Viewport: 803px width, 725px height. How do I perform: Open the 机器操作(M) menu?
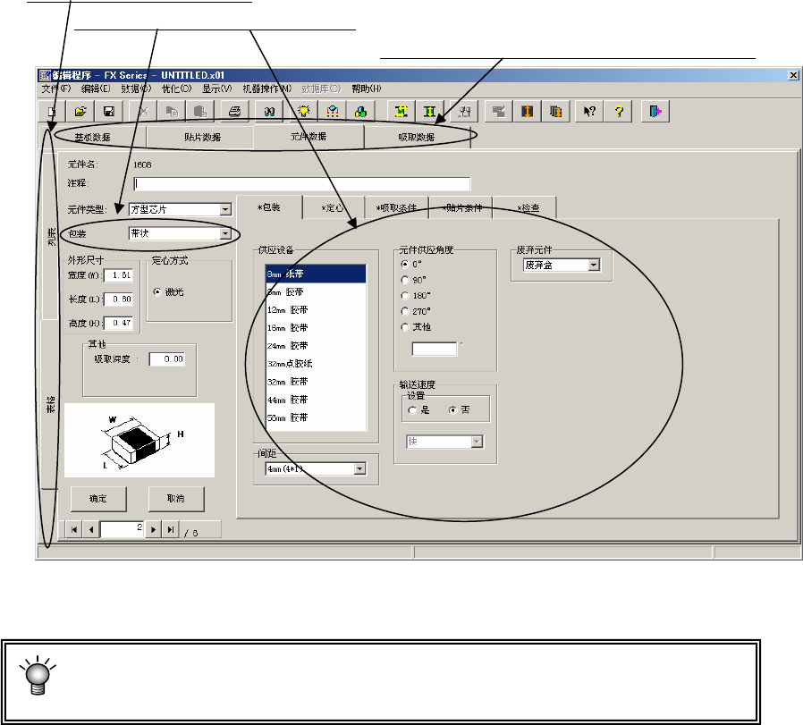pyautogui.click(x=266, y=89)
